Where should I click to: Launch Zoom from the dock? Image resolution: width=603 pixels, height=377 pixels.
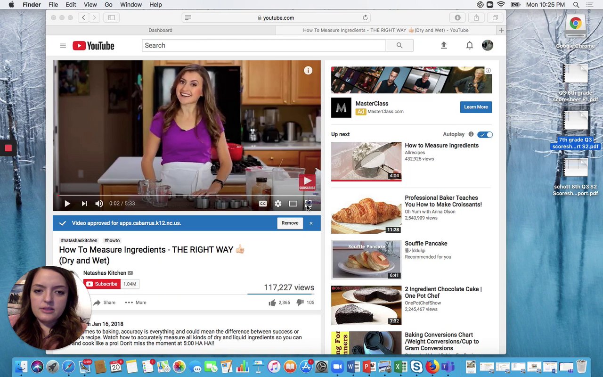337,366
